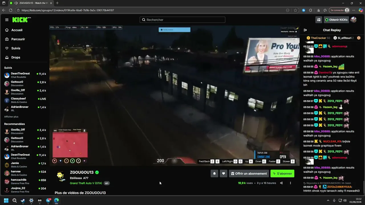The image size is (365, 205).
Task: Mute the tab using speaker icon
Action: pos(16,3)
